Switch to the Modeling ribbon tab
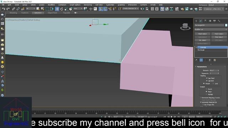 click(x=13, y=13)
